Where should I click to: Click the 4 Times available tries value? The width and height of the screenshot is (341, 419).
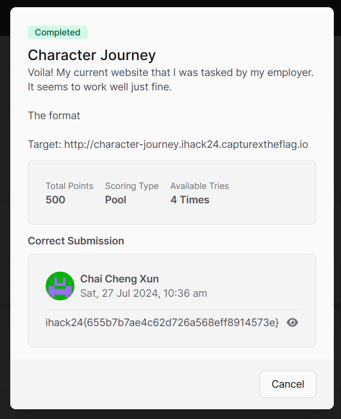[190, 200]
